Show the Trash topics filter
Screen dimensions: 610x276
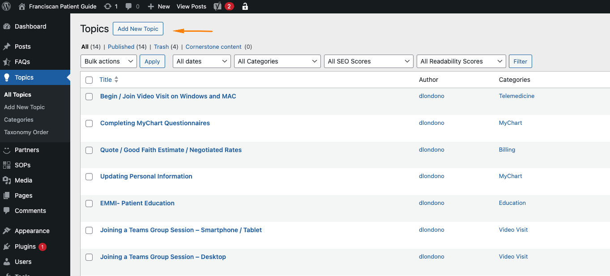(x=161, y=47)
